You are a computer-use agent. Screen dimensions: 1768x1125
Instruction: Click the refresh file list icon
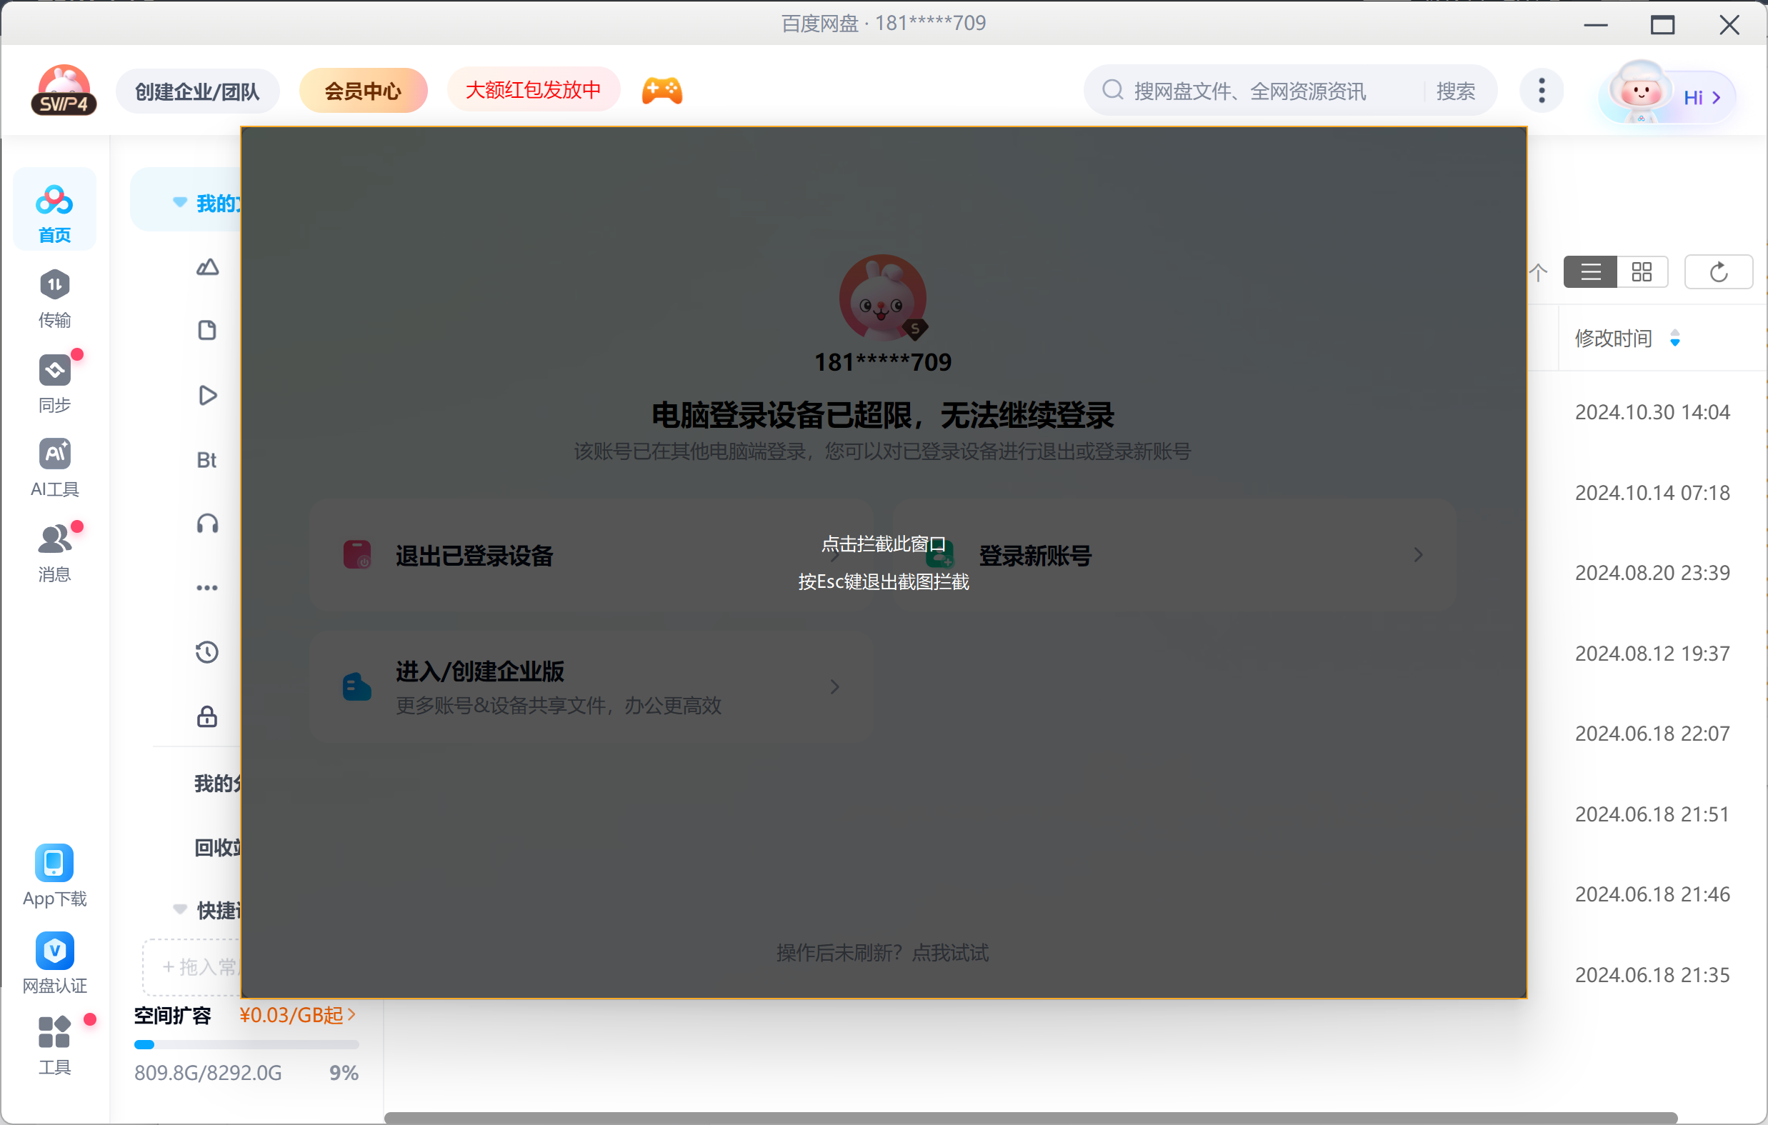click(x=1718, y=272)
